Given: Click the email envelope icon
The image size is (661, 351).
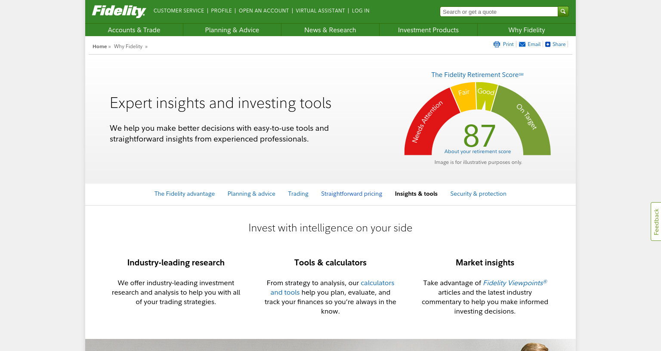Looking at the screenshot, I should (522, 44).
